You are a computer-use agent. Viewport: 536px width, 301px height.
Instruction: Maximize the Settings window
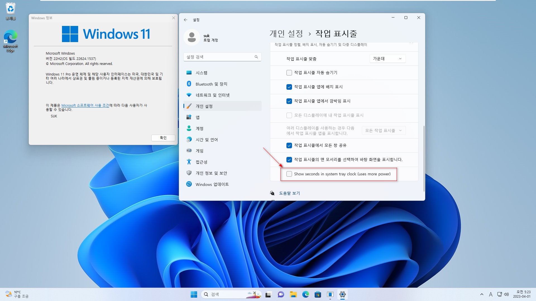[x=406, y=18]
